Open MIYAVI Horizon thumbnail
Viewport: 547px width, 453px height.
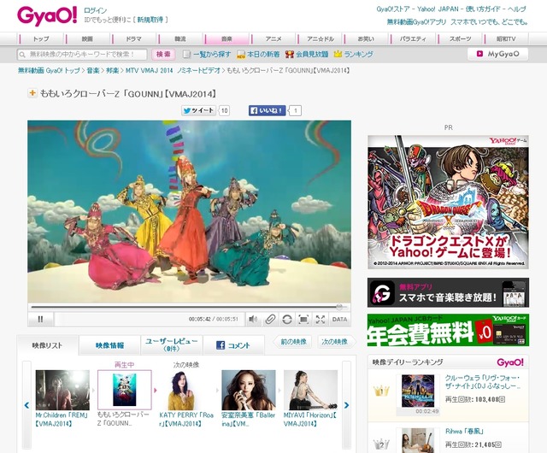(310, 391)
